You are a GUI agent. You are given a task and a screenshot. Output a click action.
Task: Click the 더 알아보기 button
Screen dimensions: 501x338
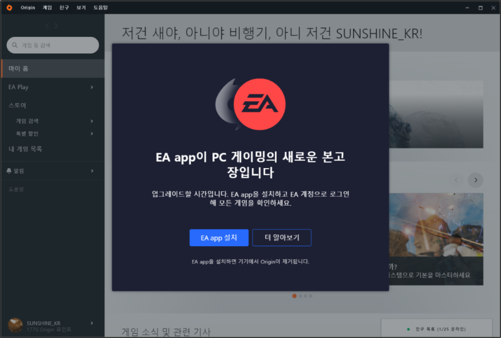(282, 238)
